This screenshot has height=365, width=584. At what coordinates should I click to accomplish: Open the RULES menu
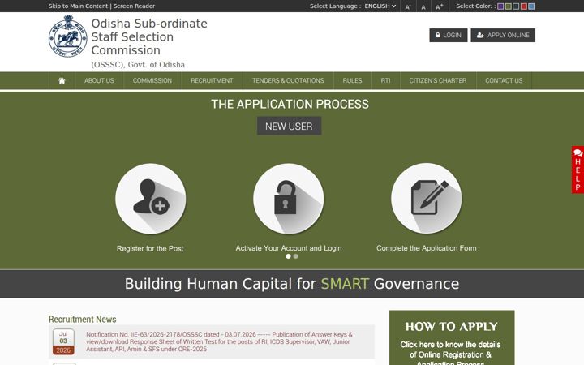352,80
